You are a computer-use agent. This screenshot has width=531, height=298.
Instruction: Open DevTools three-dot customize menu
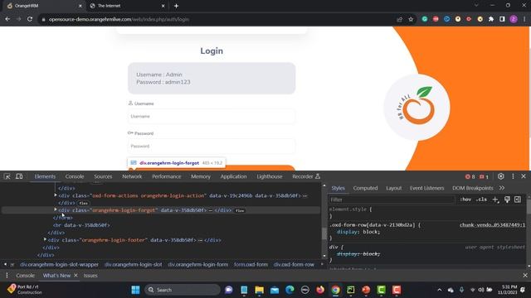click(513, 176)
